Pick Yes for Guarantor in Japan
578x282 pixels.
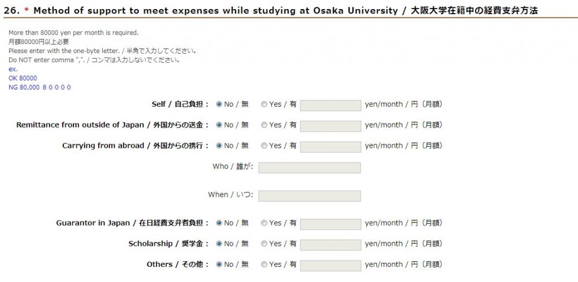264,223
